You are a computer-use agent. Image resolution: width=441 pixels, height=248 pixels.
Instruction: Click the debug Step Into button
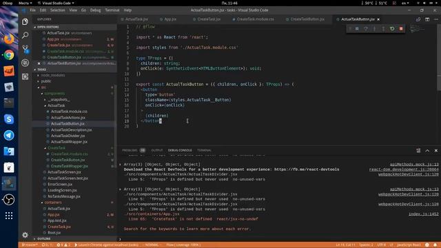pos(374,29)
